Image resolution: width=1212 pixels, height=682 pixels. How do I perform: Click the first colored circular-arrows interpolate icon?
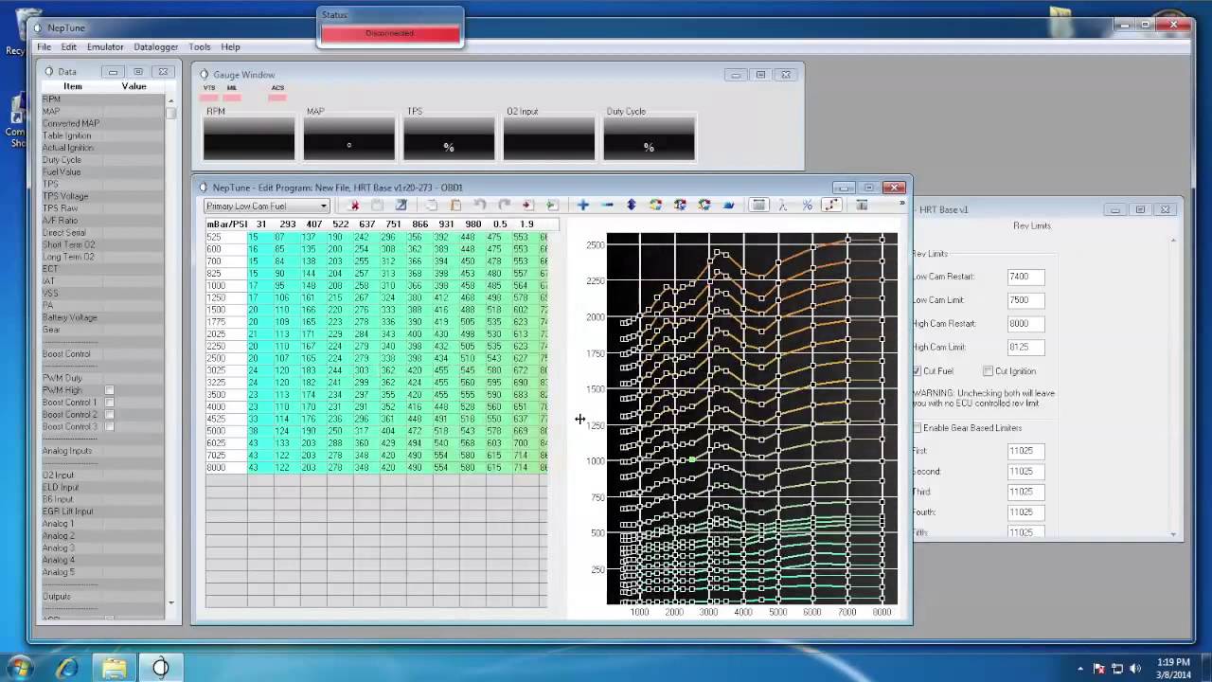pyautogui.click(x=655, y=205)
